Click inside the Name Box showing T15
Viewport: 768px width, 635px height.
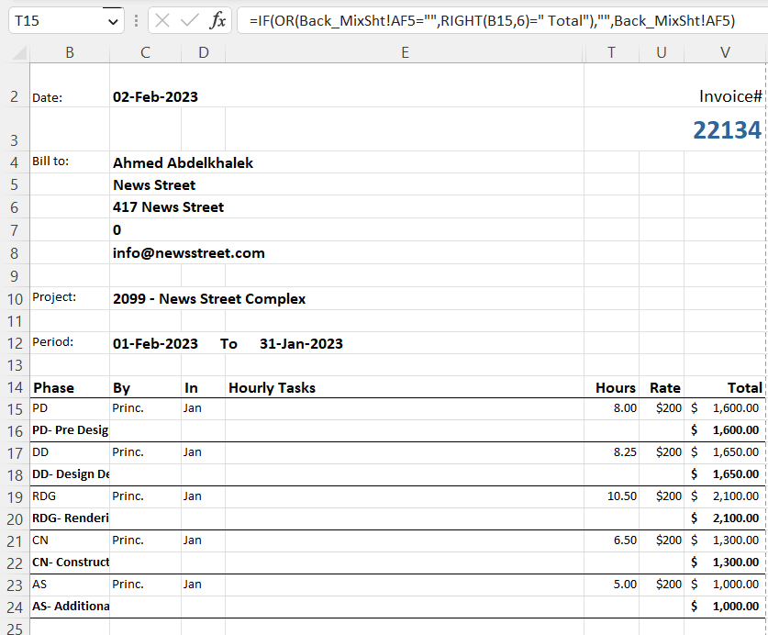point(37,17)
